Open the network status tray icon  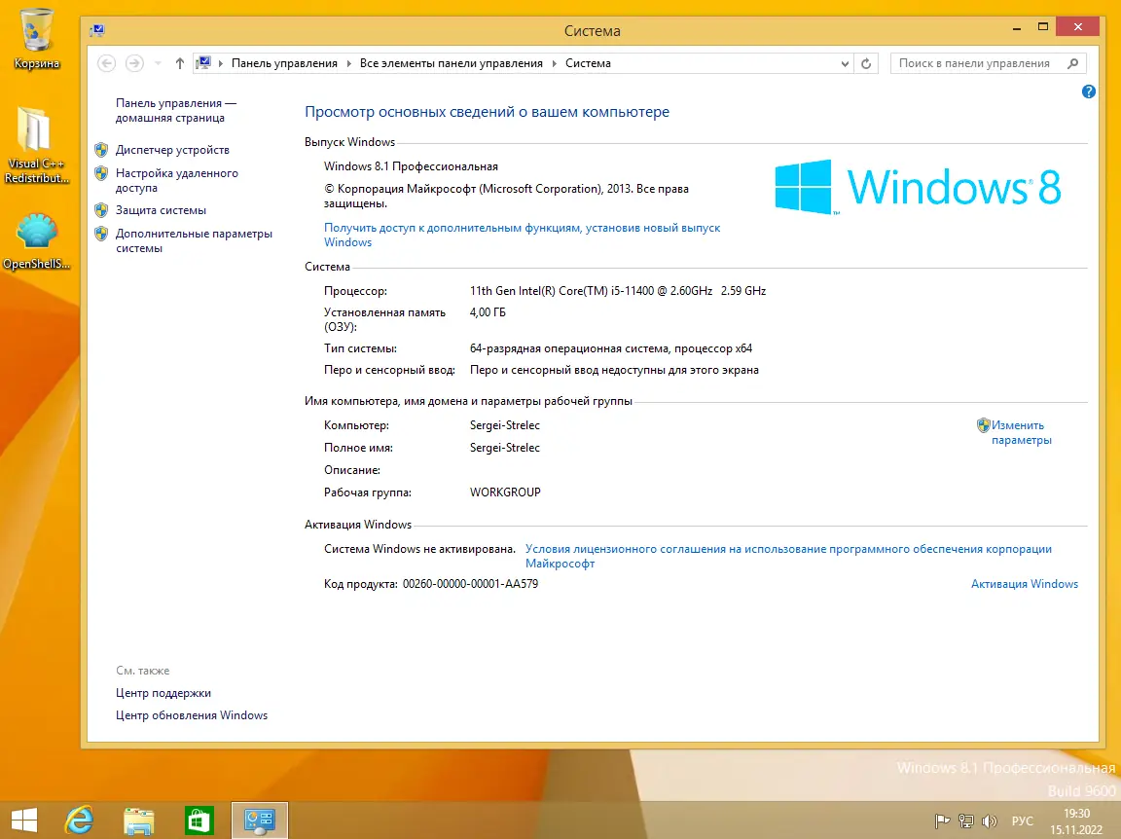coord(966,821)
